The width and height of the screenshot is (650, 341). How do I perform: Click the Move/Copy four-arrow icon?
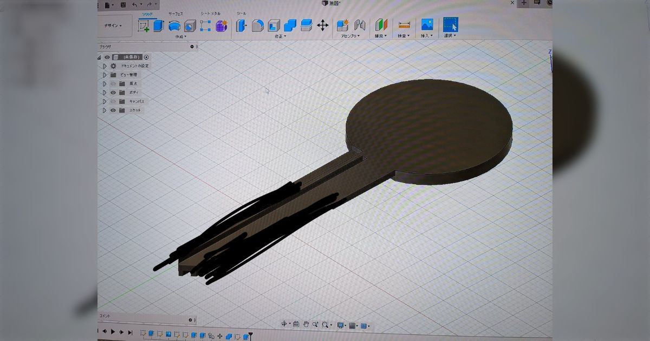(322, 25)
